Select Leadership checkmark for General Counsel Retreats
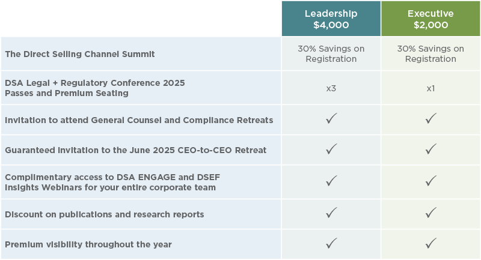This screenshot has width=481, height=260. coord(331,118)
